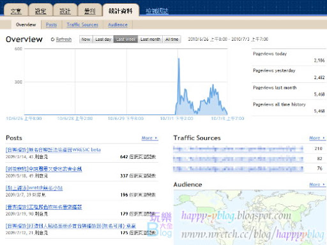This screenshot has height=245, width=327.
Task: Open the WRESIC beta post link
Action: 53,150
